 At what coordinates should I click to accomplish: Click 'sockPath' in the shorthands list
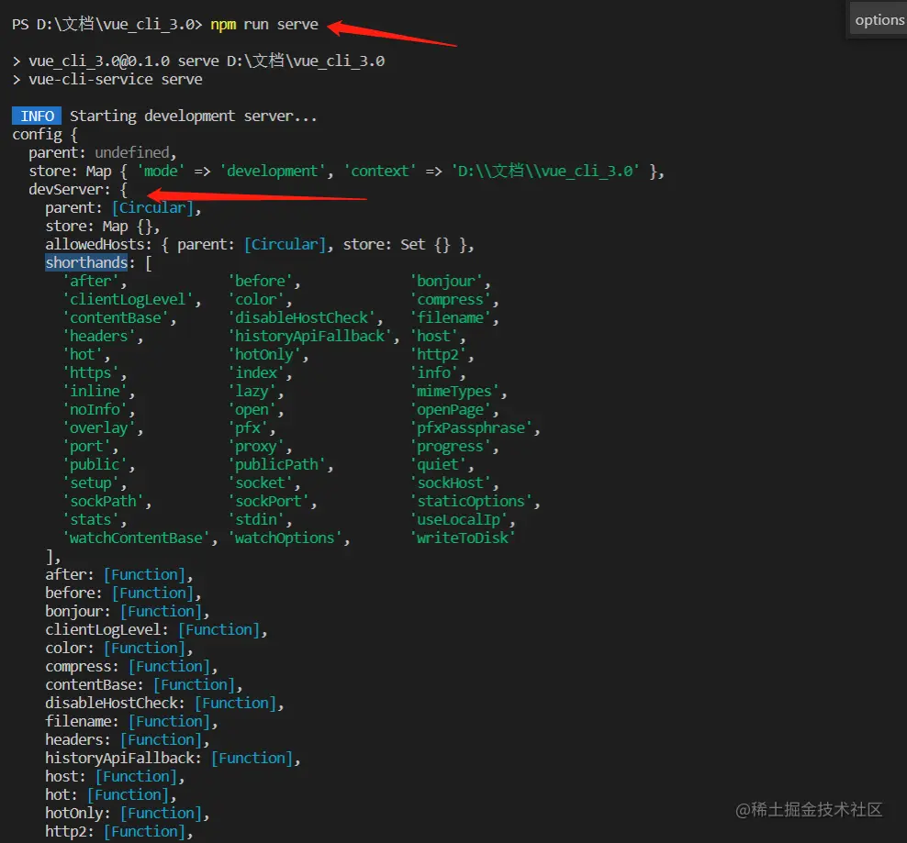[103, 501]
